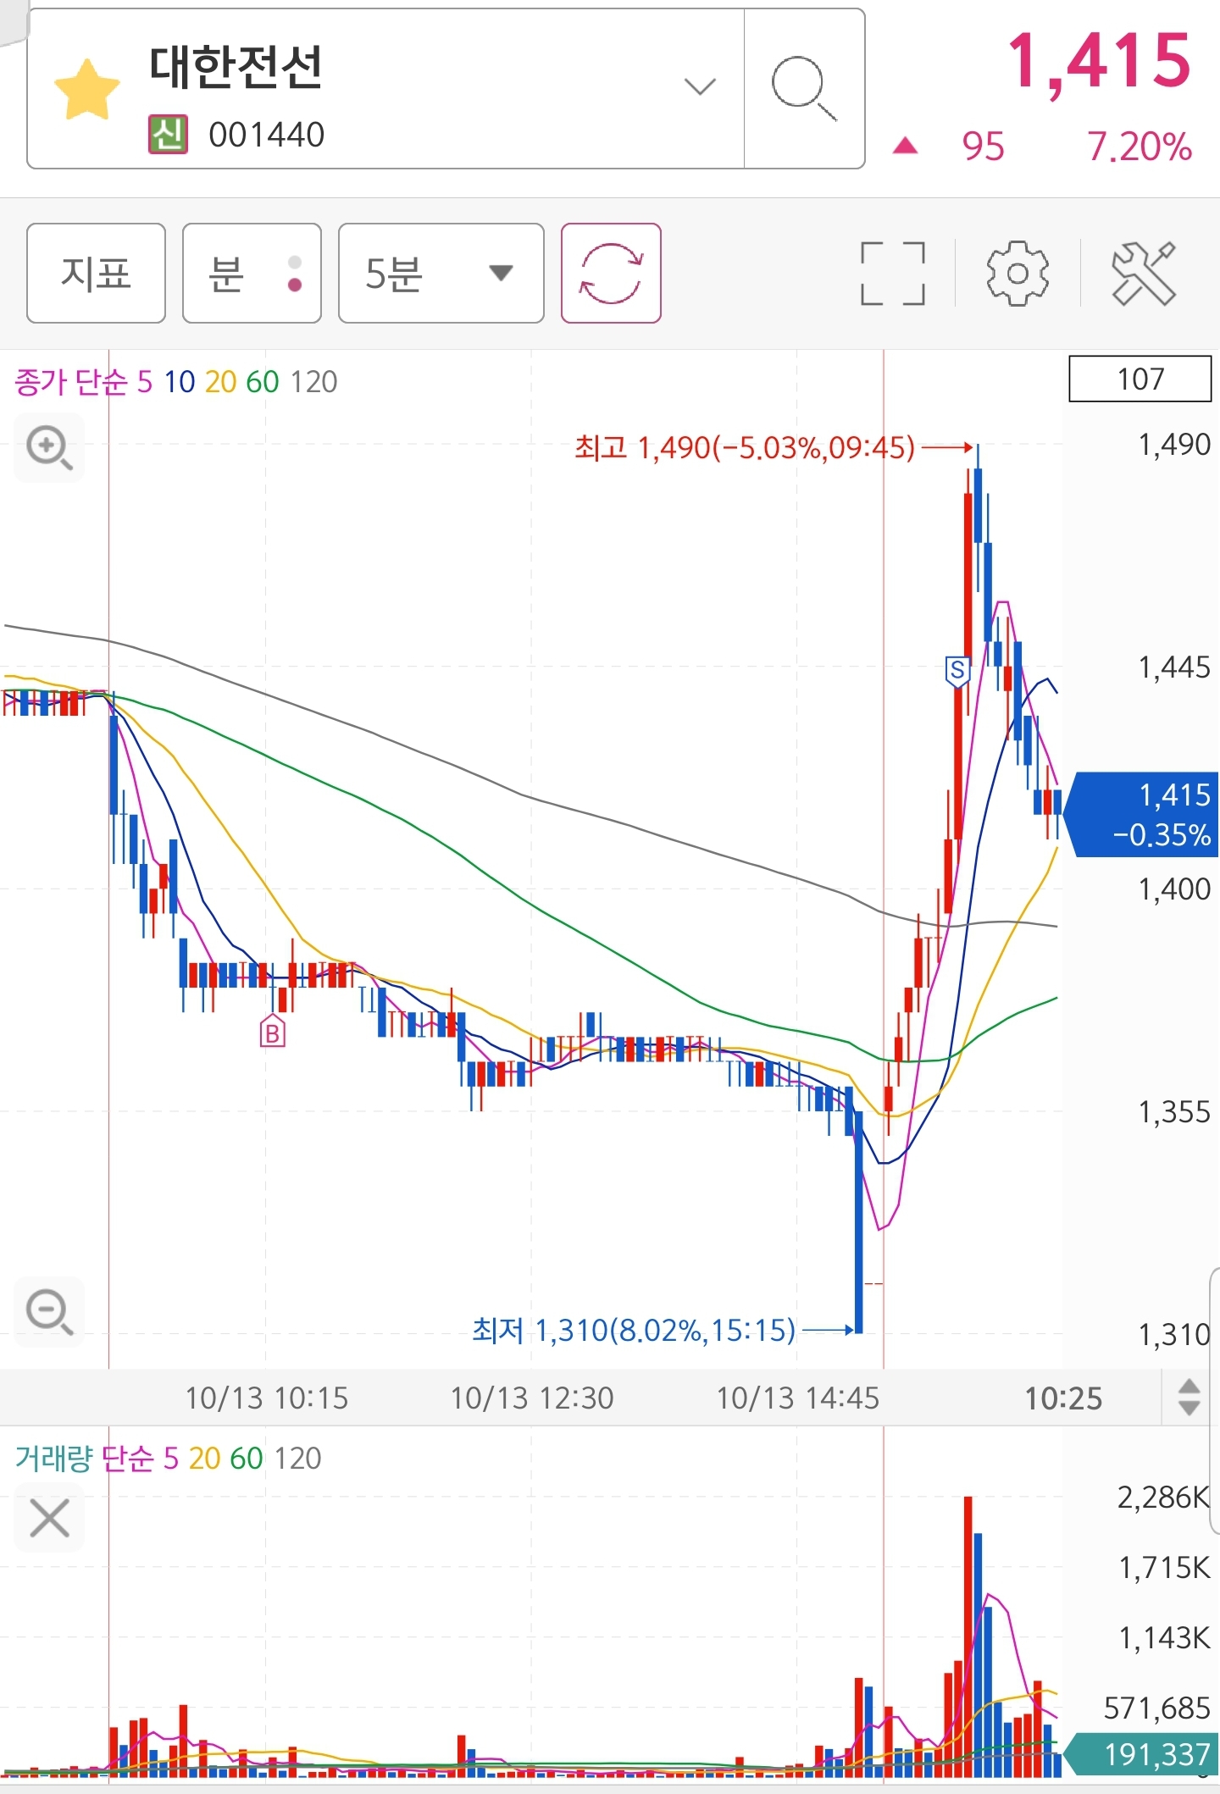The height and width of the screenshot is (1794, 1220).
Task: Click the S sell marker on chart
Action: (957, 672)
